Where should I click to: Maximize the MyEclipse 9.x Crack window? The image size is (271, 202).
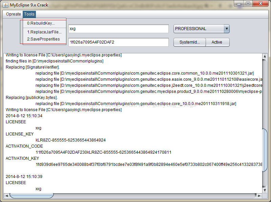tap(248, 4)
